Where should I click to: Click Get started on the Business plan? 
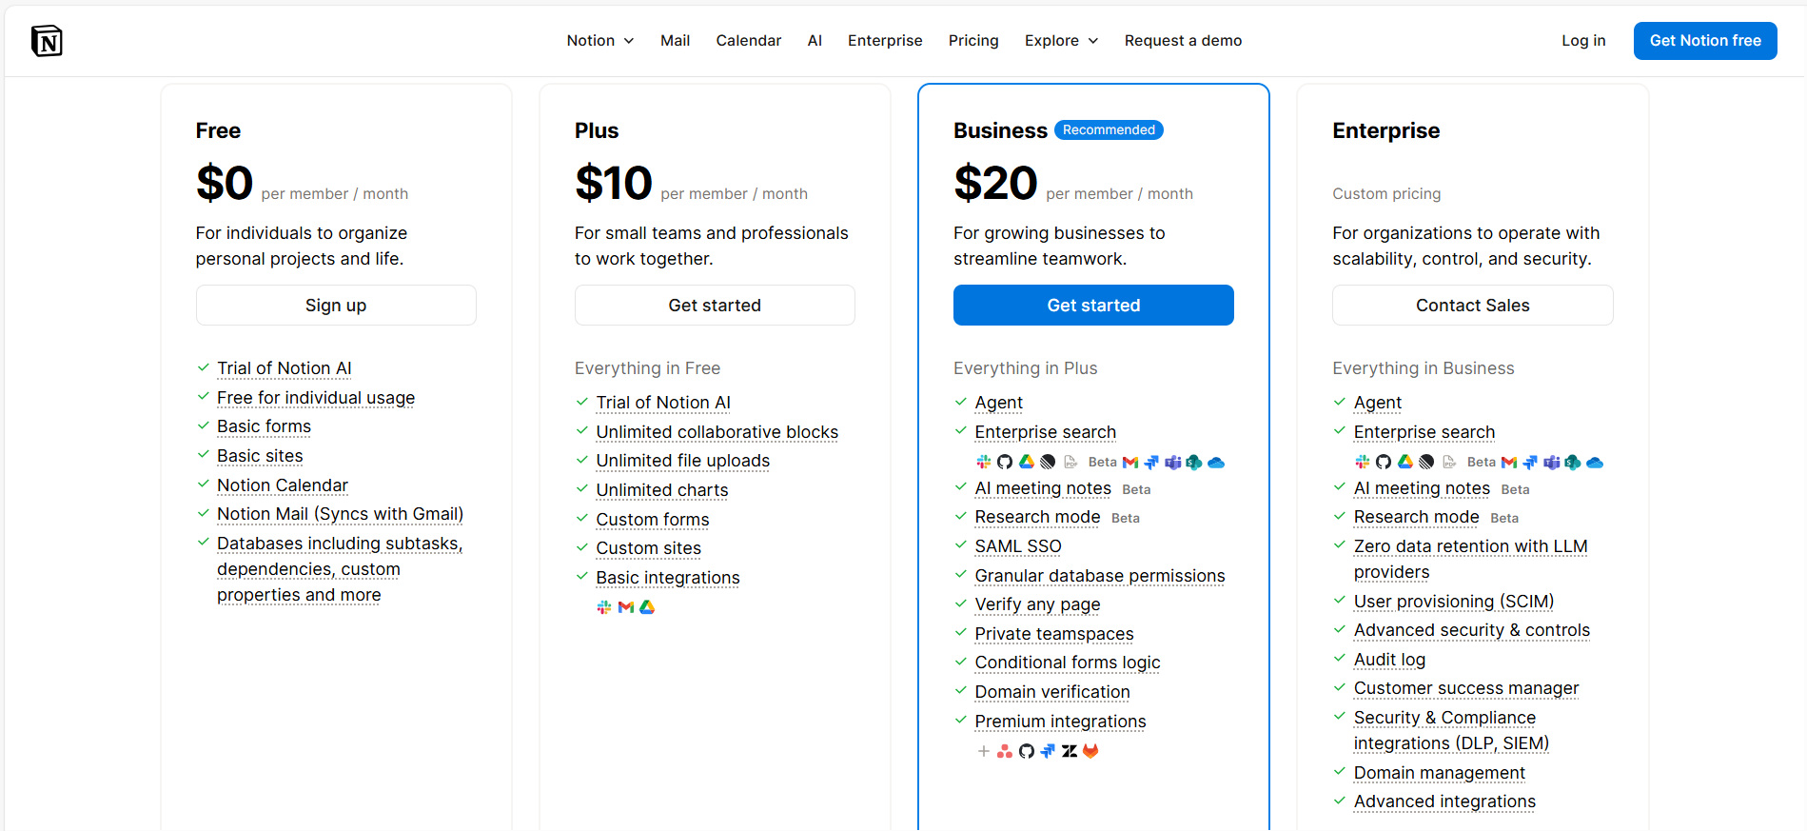click(1093, 306)
